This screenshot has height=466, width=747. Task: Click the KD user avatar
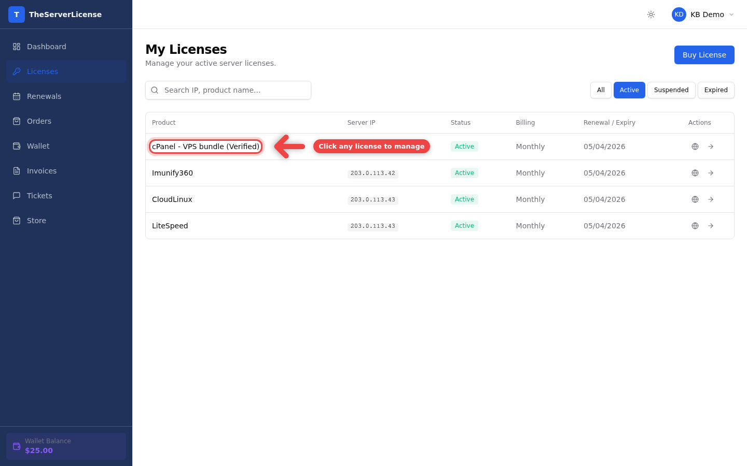[679, 14]
